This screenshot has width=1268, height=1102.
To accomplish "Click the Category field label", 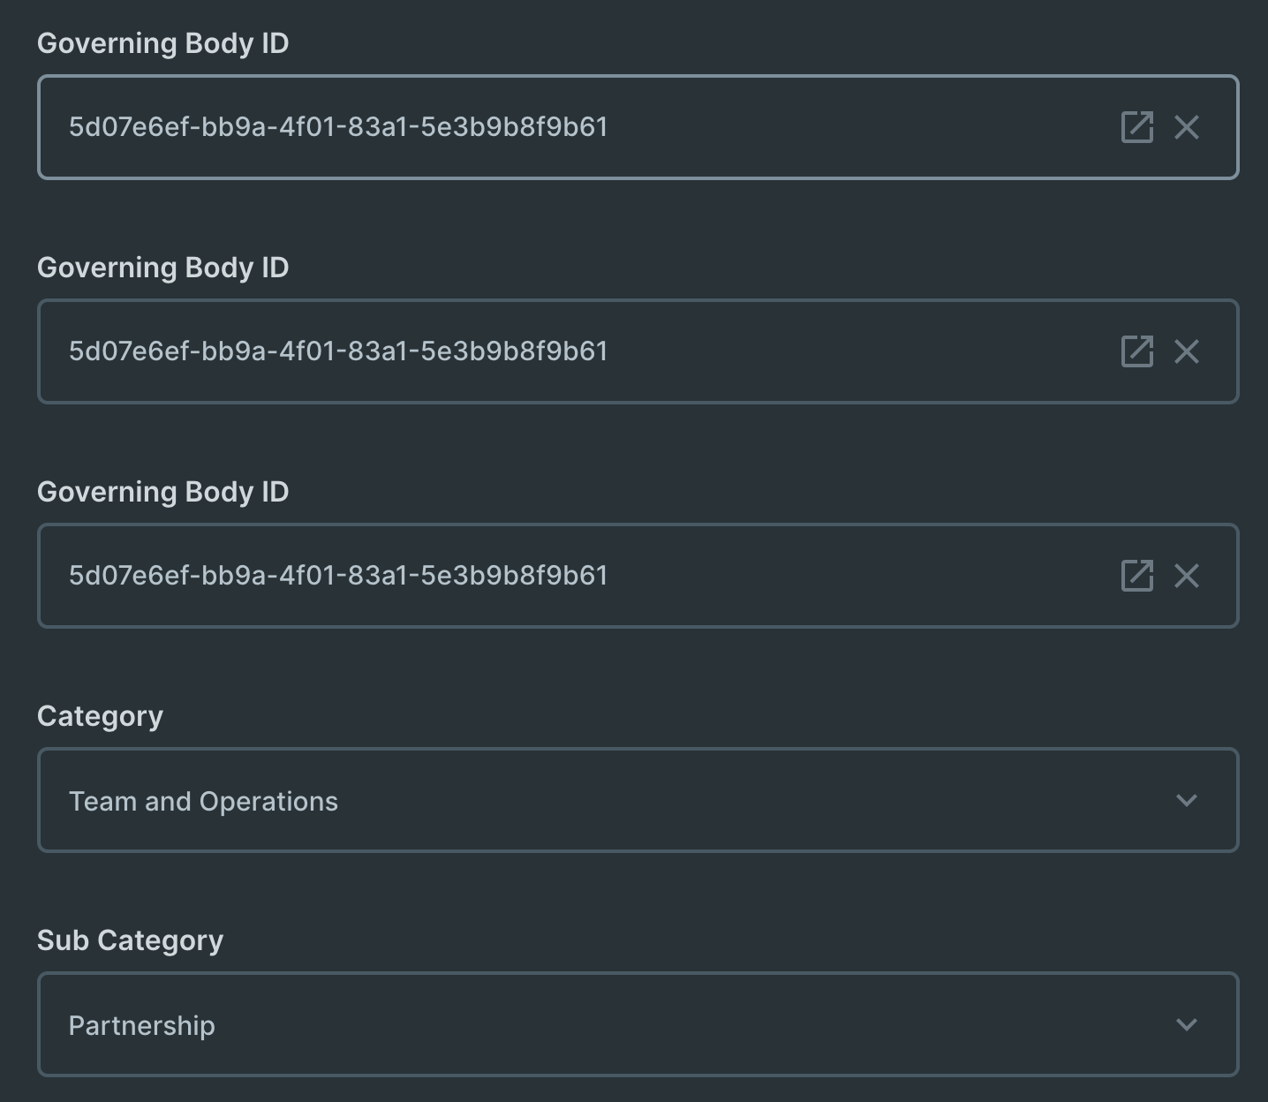I will click(100, 716).
